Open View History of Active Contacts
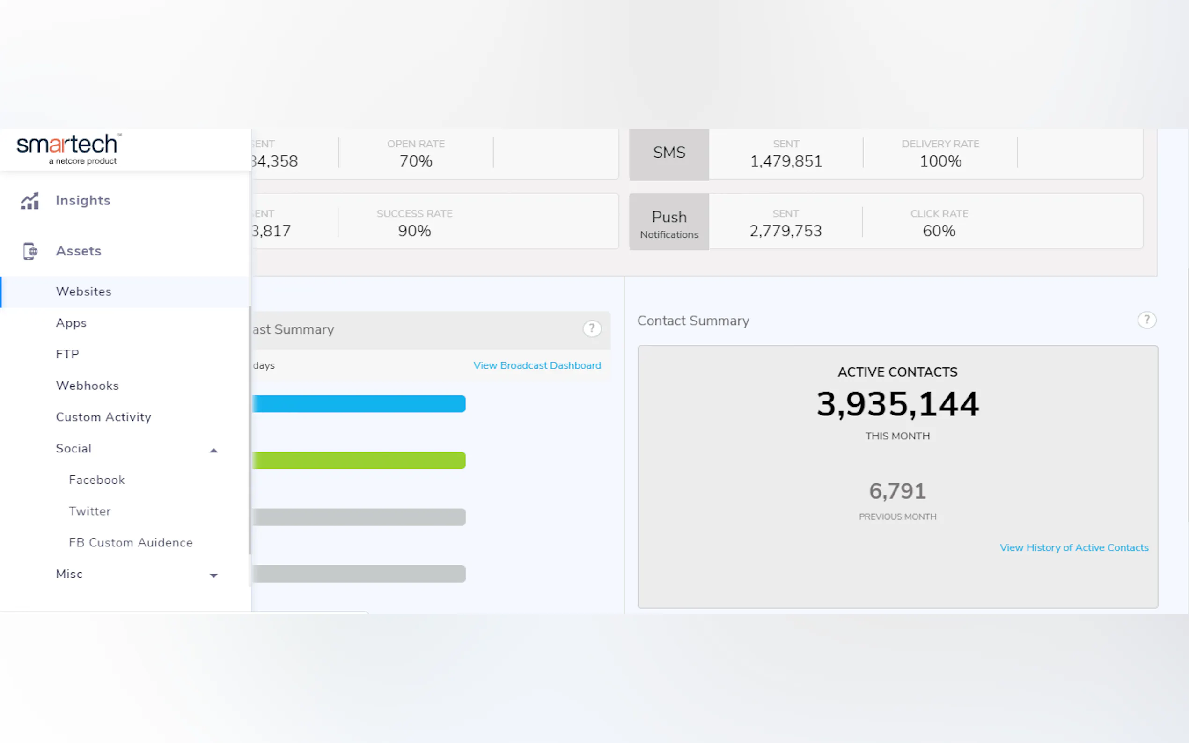This screenshot has height=743, width=1189. [x=1073, y=548]
